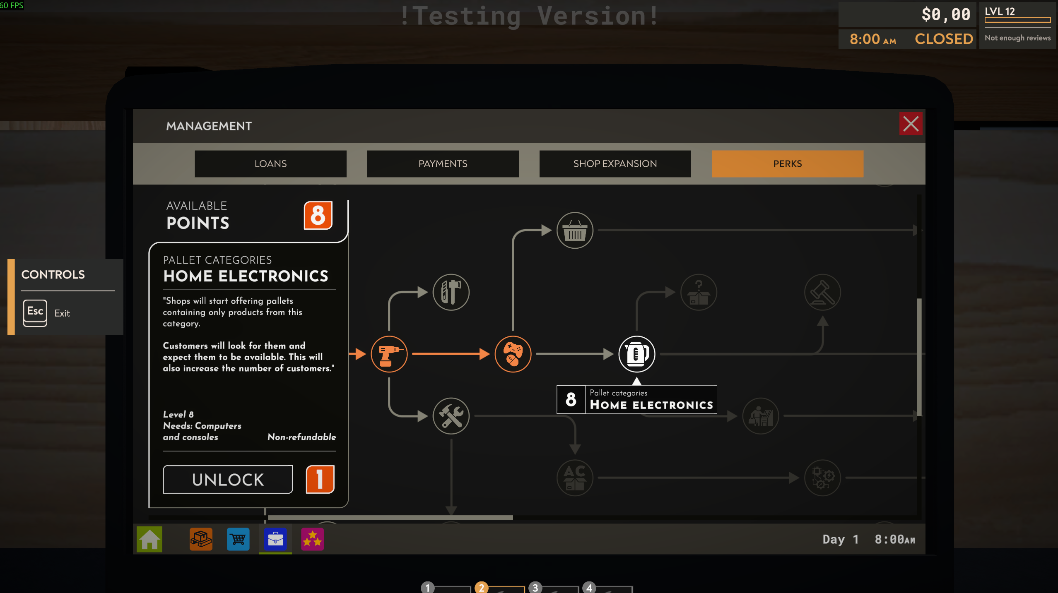Select the worker at desk perk node
The width and height of the screenshot is (1058, 593).
click(x=761, y=416)
